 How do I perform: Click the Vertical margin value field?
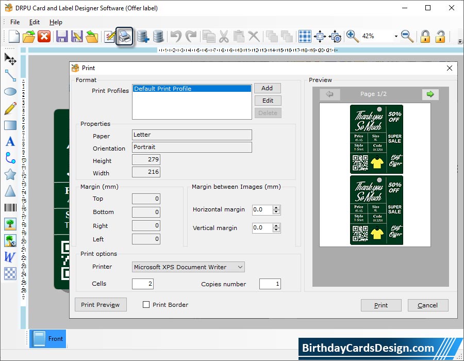262,227
